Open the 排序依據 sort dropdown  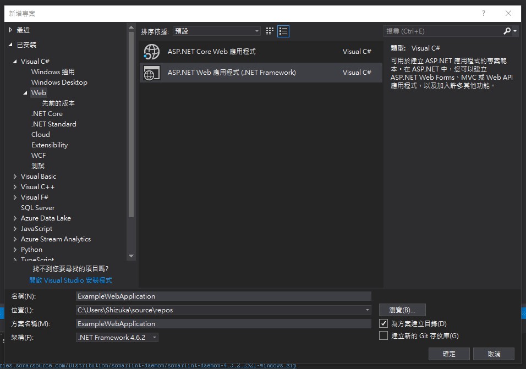216,31
